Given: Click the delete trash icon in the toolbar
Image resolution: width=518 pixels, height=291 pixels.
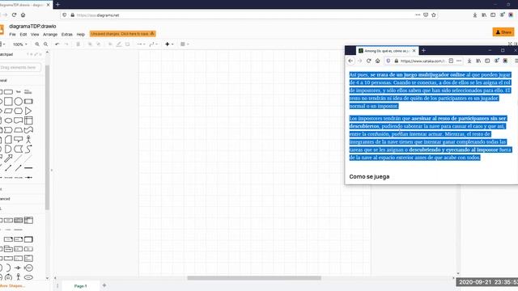Looking at the screenshot, I should [78, 44].
